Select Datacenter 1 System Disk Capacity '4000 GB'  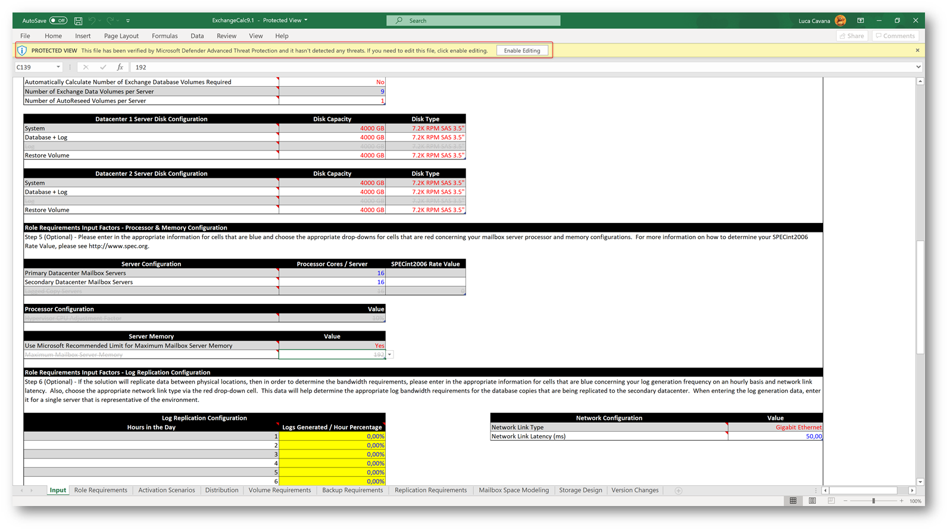(x=332, y=128)
